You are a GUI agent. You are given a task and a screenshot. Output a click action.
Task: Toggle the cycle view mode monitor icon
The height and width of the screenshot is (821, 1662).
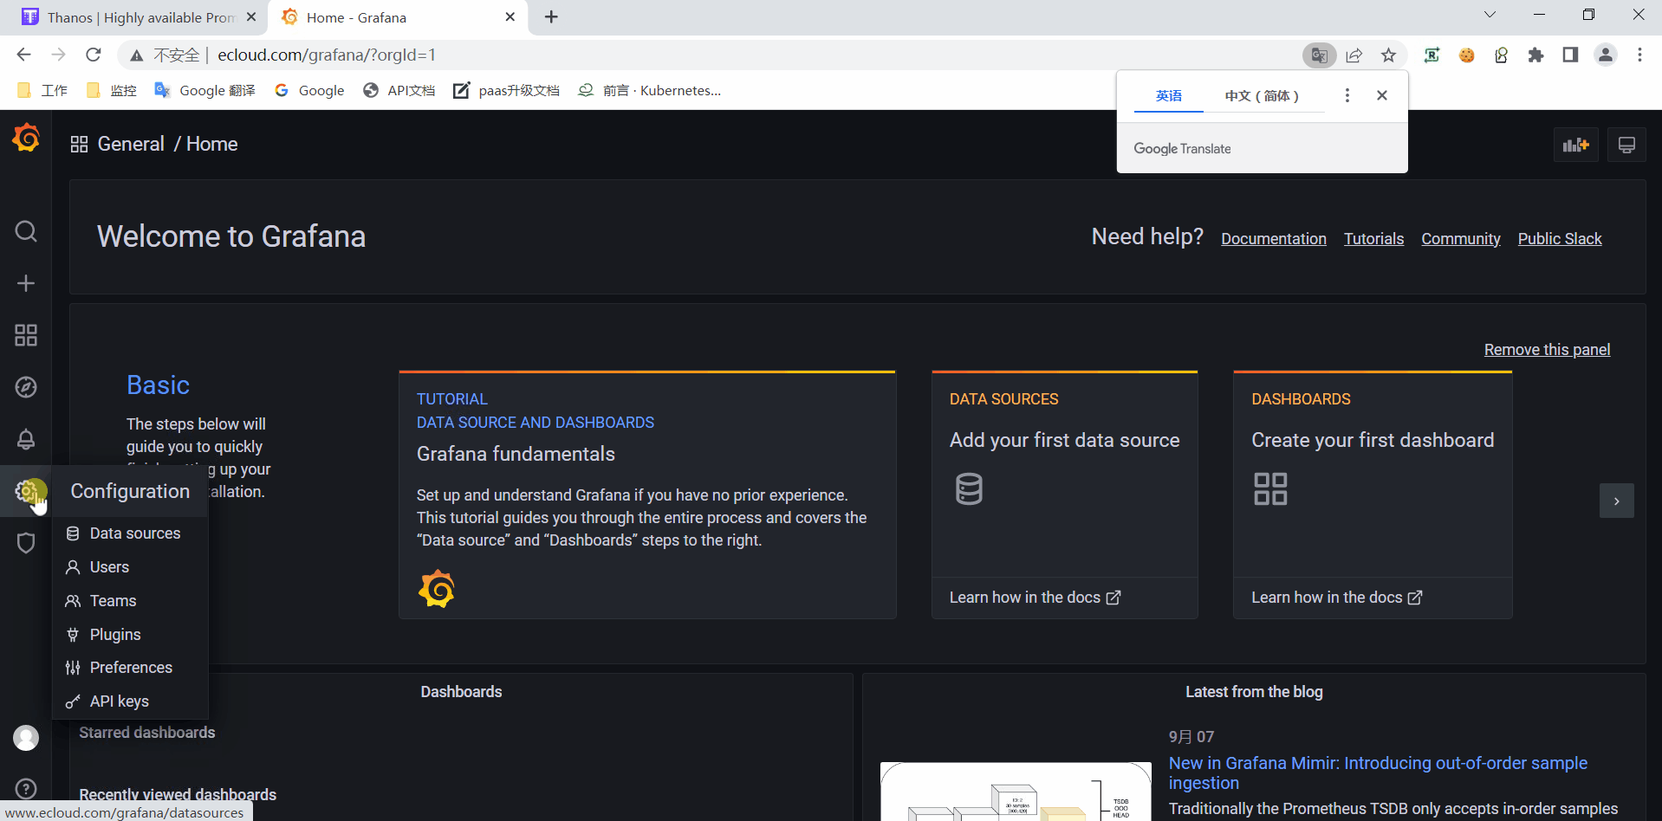tap(1626, 145)
